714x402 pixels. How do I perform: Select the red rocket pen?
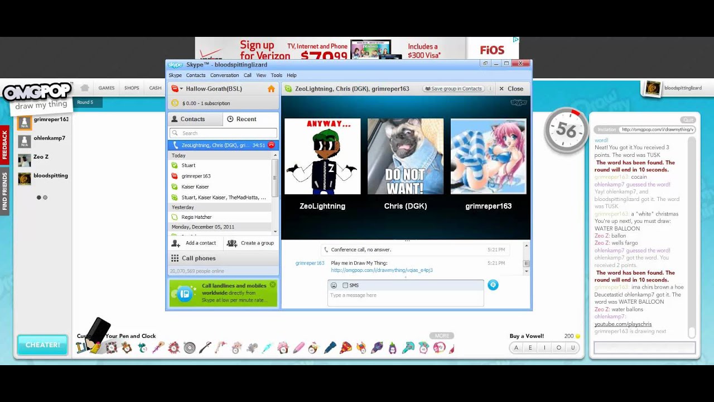(x=346, y=348)
